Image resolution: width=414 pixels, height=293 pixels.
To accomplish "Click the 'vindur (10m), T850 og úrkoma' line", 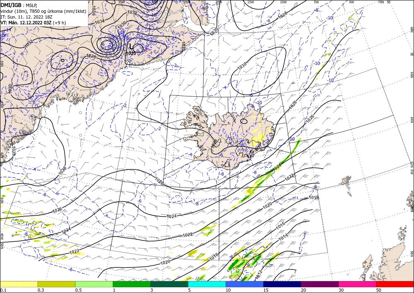I will [x=43, y=11].
